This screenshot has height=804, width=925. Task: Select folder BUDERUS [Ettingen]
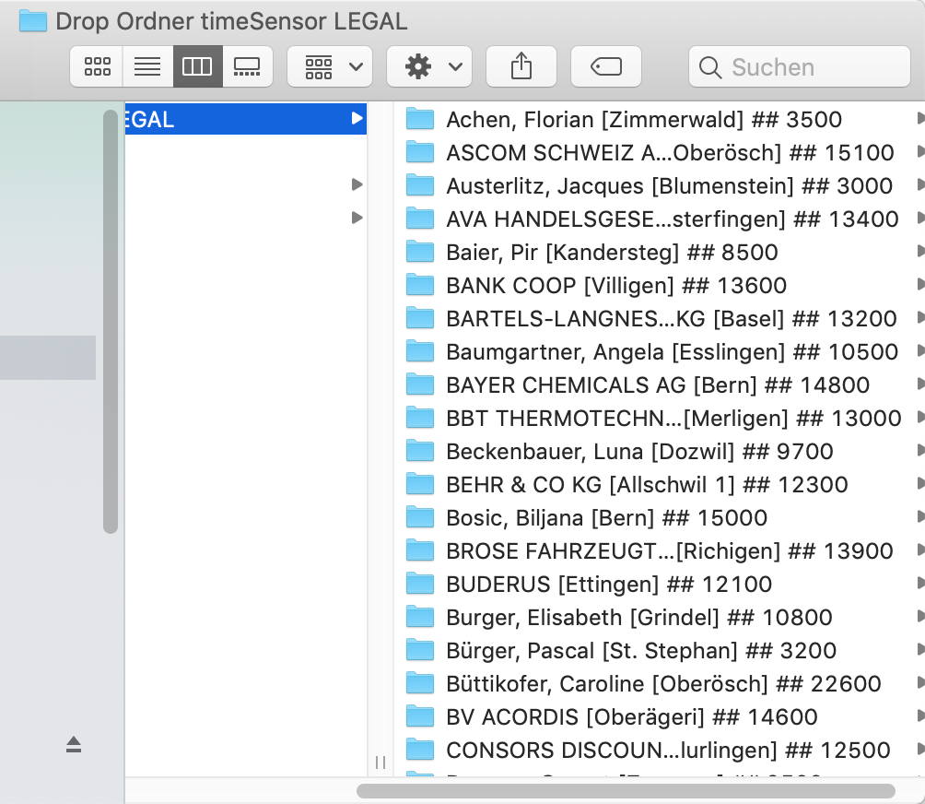tap(661, 584)
